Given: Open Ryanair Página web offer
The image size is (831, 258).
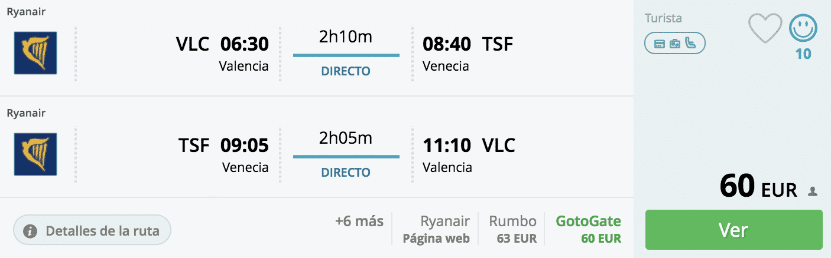Looking at the screenshot, I should pos(437,229).
